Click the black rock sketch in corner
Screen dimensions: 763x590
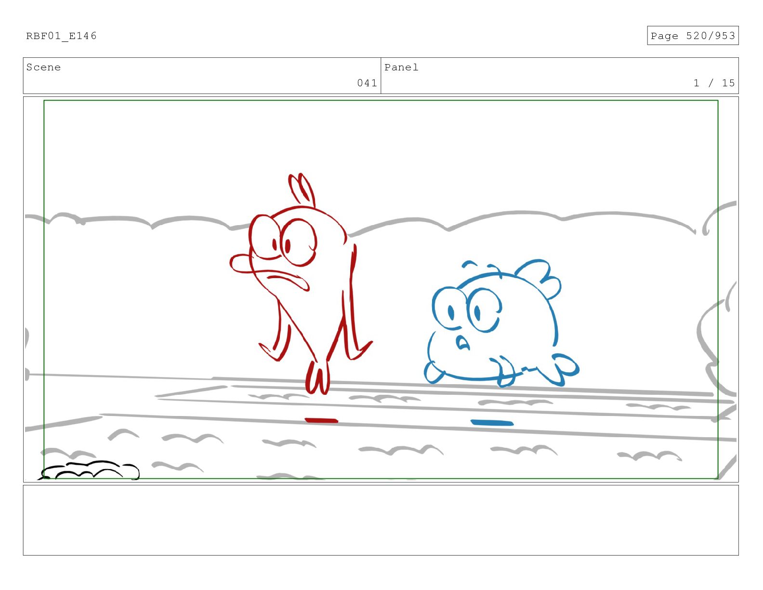pos(89,470)
